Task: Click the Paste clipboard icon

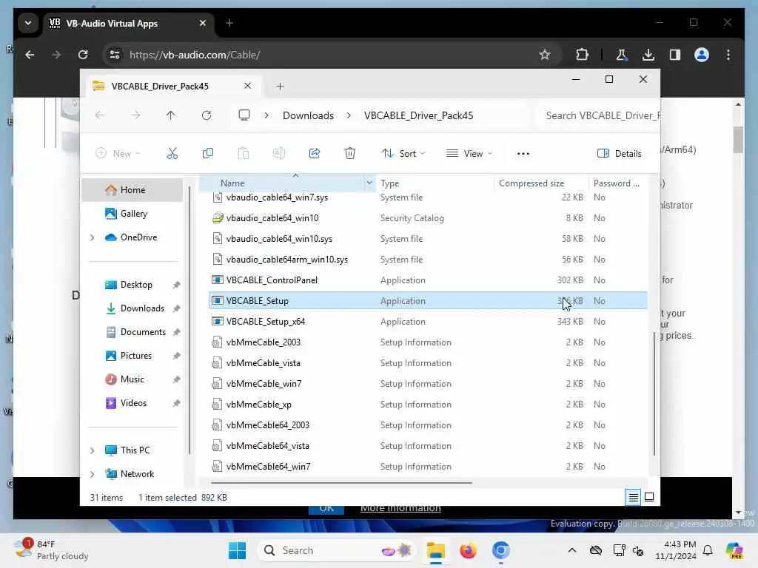Action: [x=243, y=154]
